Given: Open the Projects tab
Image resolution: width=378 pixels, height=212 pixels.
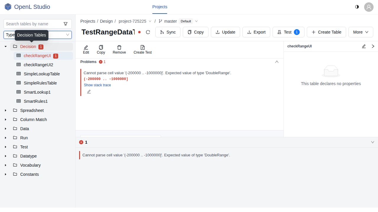Looking at the screenshot, I should pos(160,7).
